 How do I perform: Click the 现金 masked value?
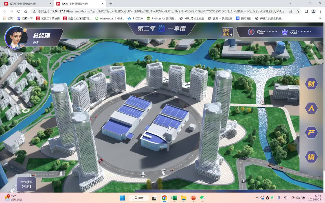pyautogui.click(x=272, y=32)
